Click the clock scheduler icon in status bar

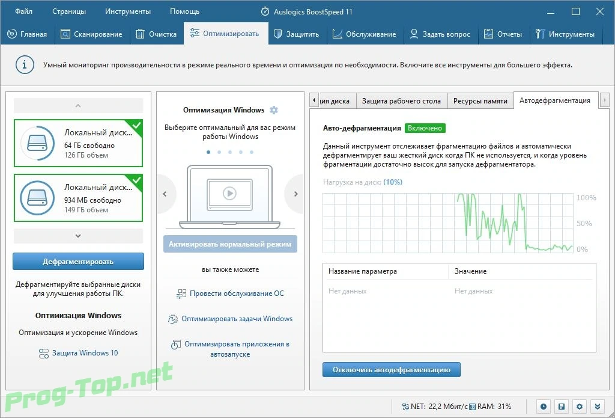click(543, 407)
